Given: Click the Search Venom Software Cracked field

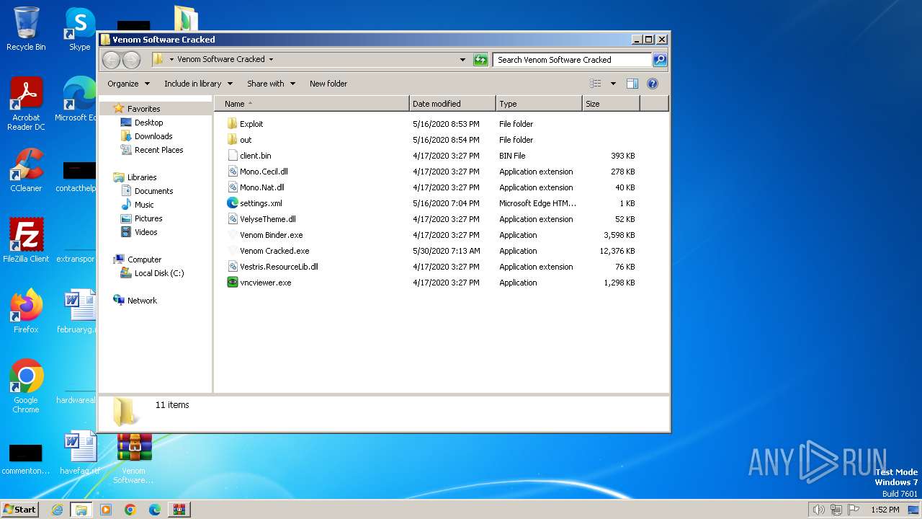Looking at the screenshot, I should pos(573,60).
